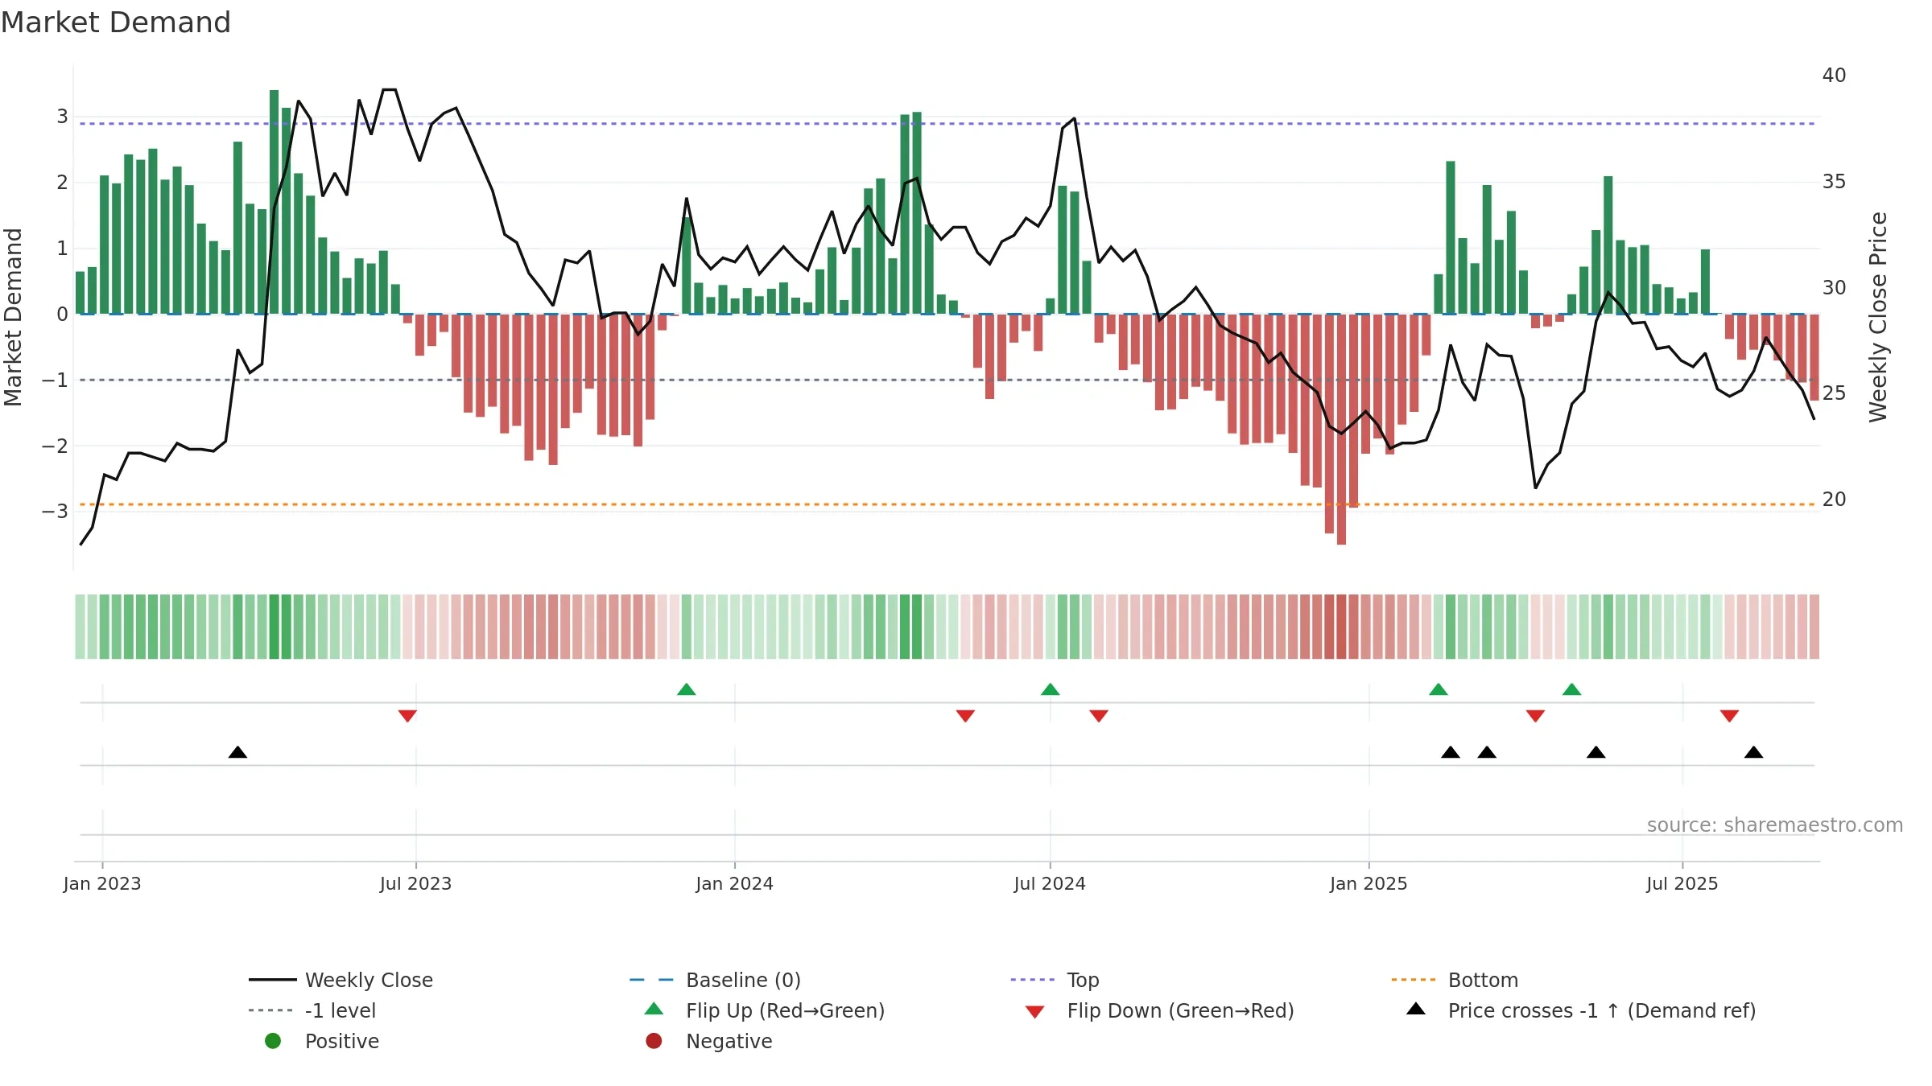This screenshot has width=1932, height=1086.
Task: Click the Jan 2023 x-axis label
Action: point(102,884)
